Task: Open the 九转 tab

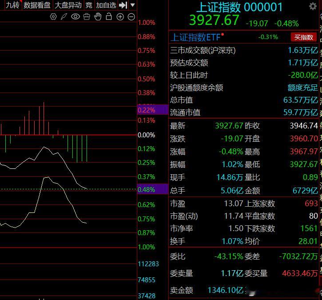Action: pos(12,5)
